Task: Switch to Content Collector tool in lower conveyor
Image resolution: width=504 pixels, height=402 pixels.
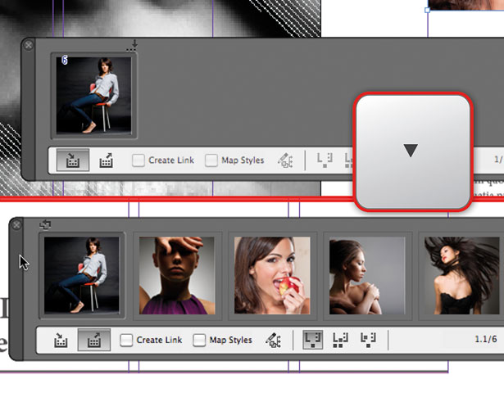Action: (61, 340)
